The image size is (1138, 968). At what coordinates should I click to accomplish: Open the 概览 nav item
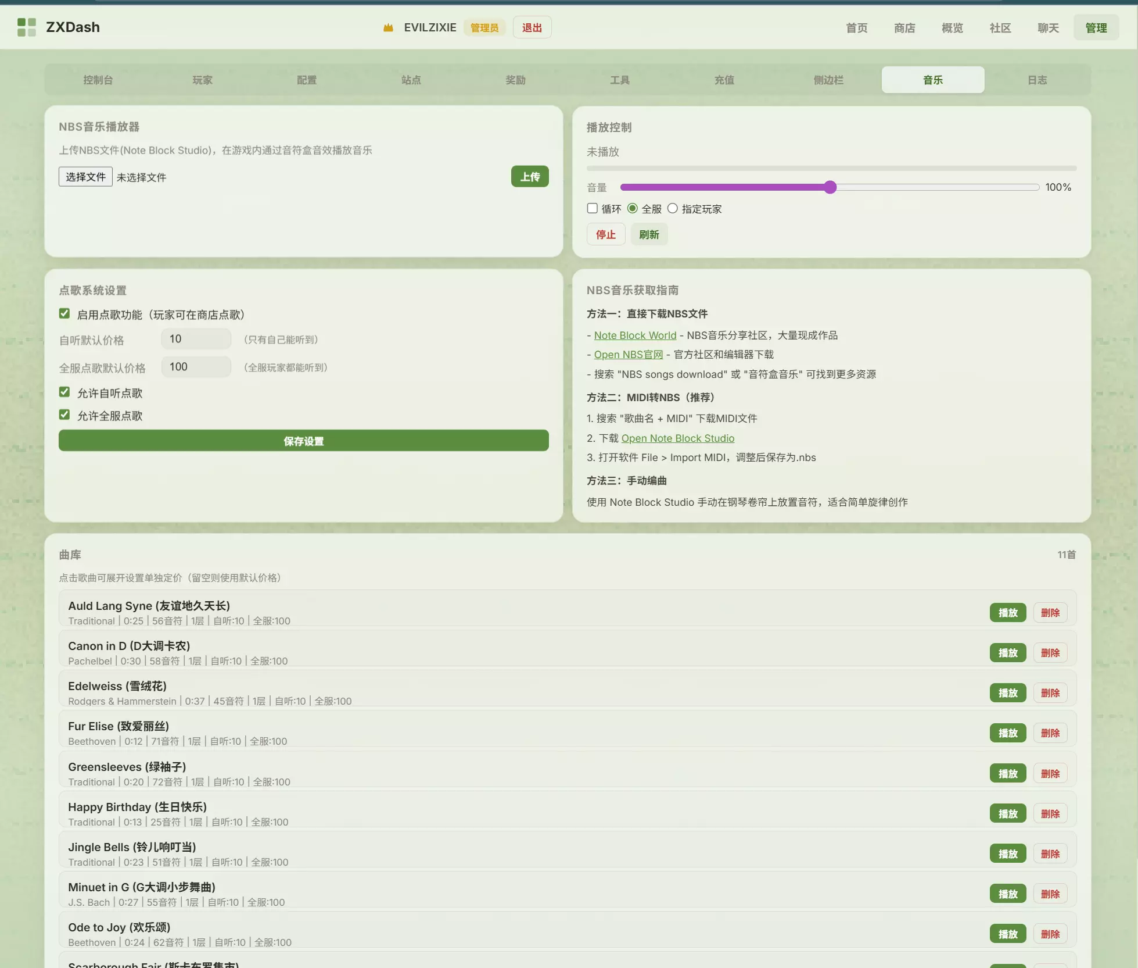tap(952, 28)
